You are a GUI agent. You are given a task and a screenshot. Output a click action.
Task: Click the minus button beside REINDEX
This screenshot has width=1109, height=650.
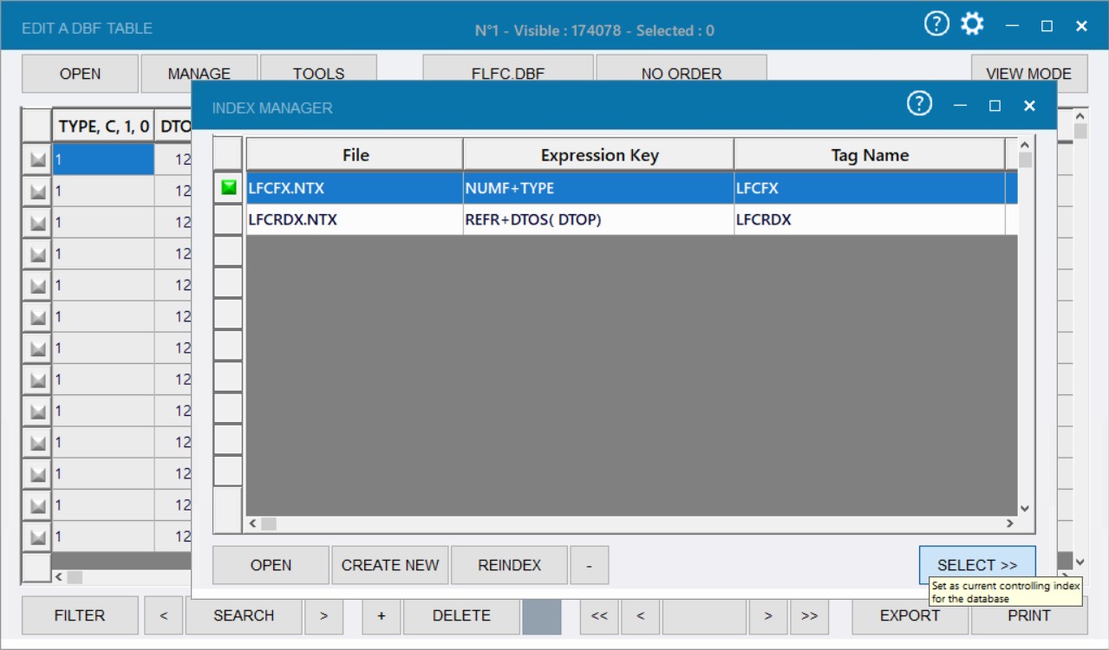pyautogui.click(x=590, y=565)
